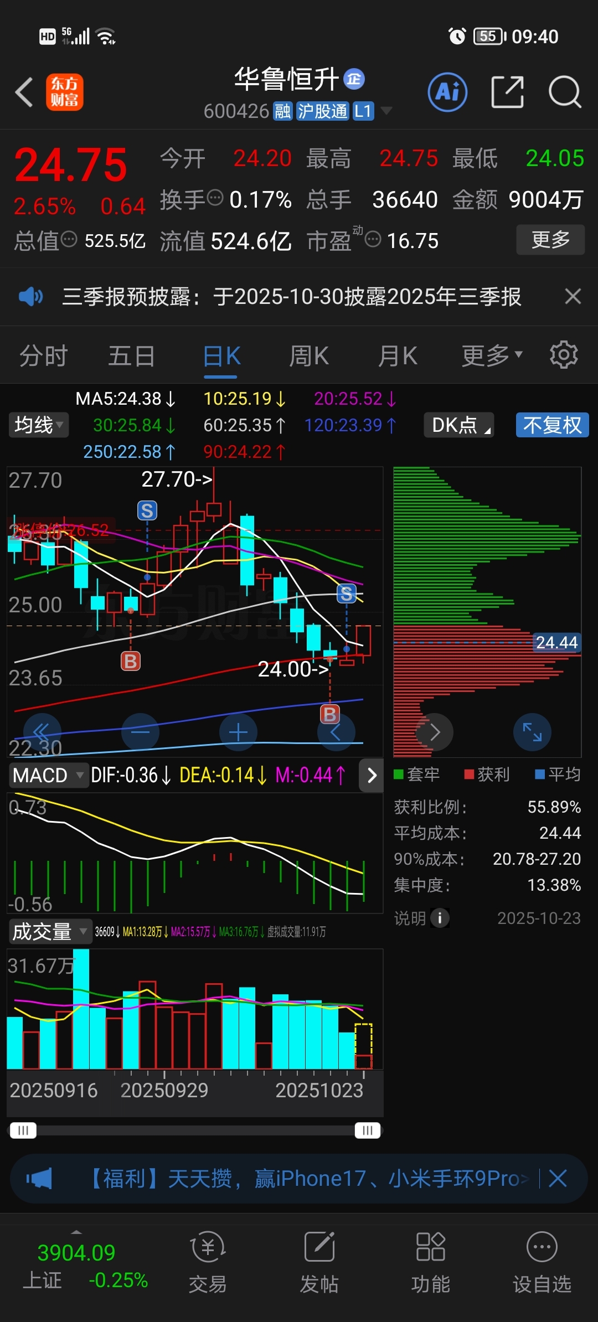Tap the promo megaphone icon
598x1322 pixels.
[x=39, y=1179]
